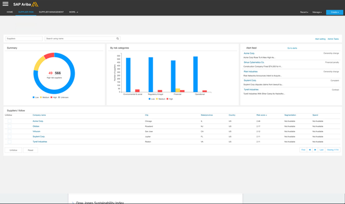Open the Go to alerts link
This screenshot has width=345, height=204.
point(292,48)
